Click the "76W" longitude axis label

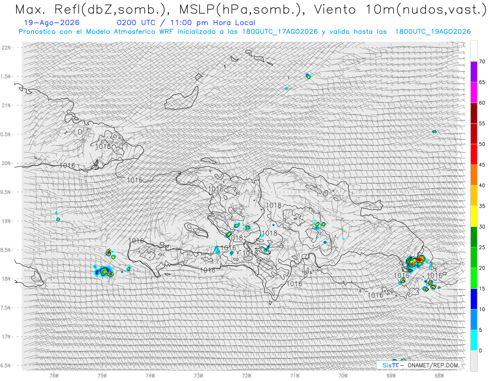coord(54,375)
